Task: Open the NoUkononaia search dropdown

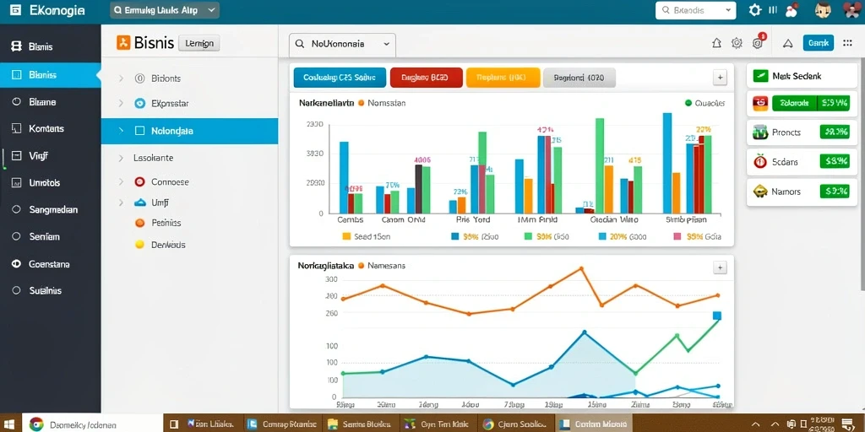Action: coord(343,44)
